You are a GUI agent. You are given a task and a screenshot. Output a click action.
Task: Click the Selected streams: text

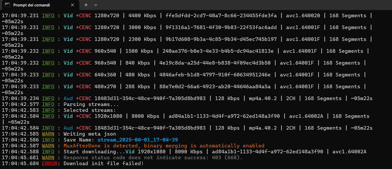(90, 110)
